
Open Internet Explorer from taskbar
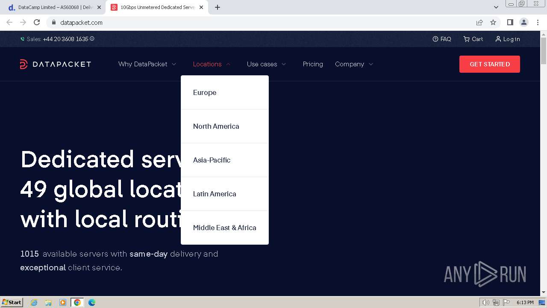(34, 302)
